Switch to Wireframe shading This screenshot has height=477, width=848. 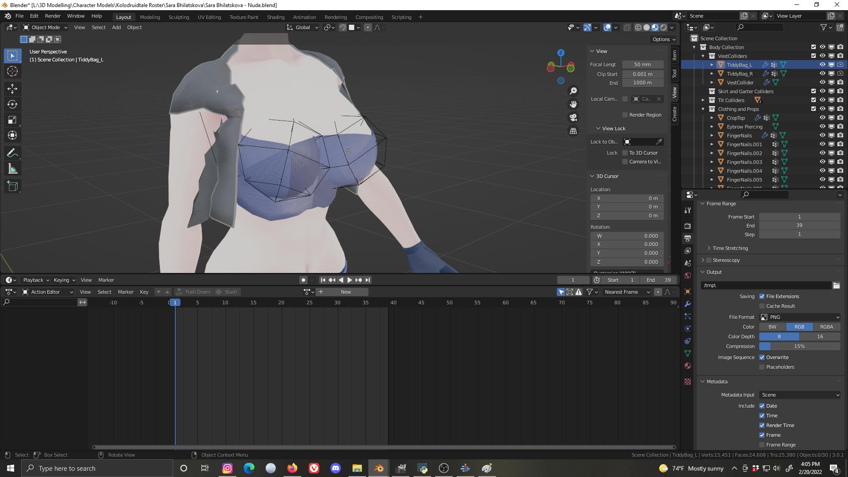638,27
